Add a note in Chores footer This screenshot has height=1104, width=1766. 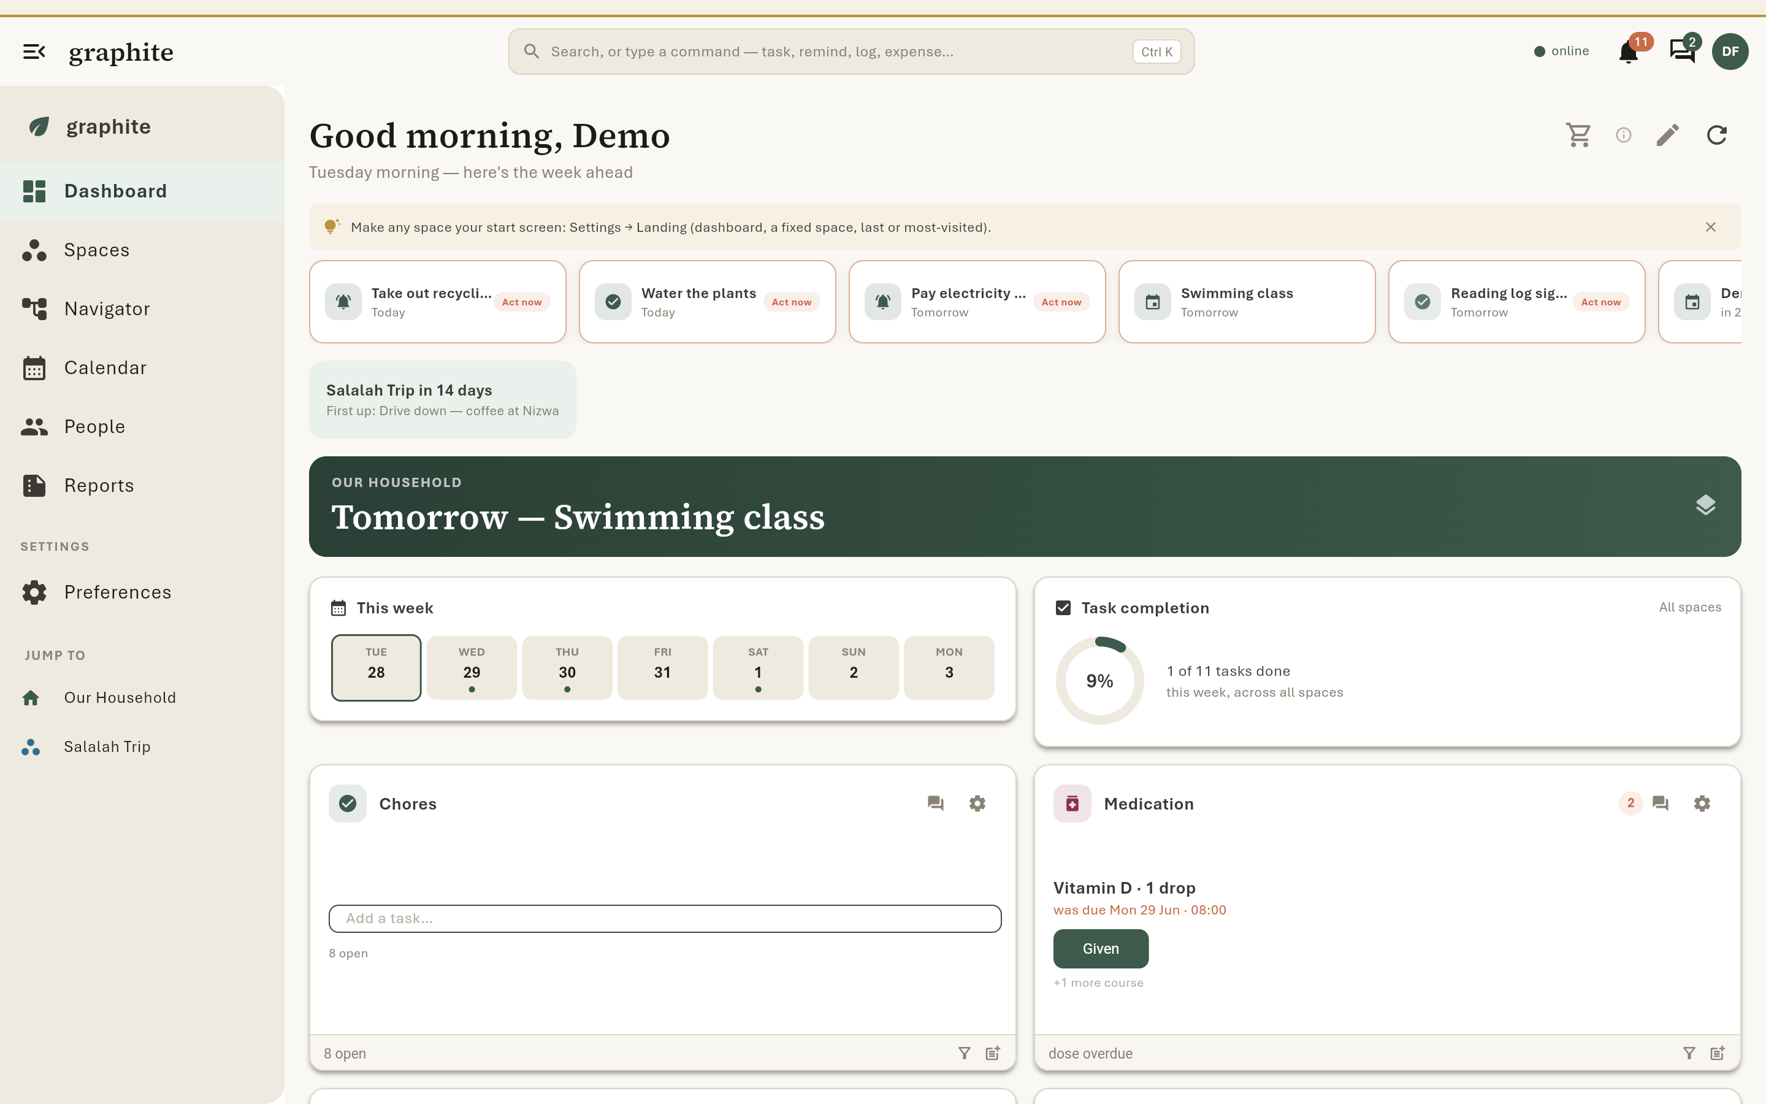point(993,1053)
